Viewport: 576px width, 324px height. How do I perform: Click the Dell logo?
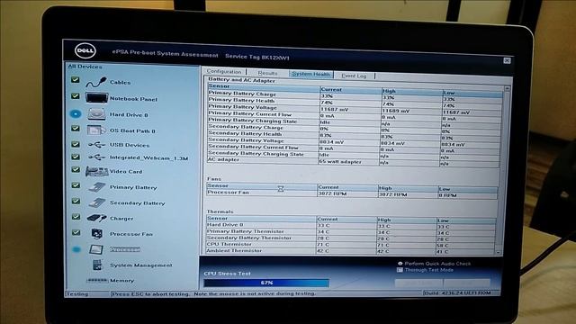click(x=85, y=50)
